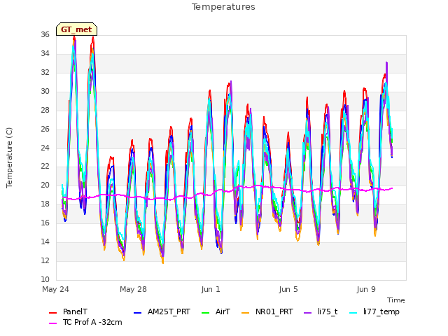Screen dimensions: 448x336
Task: Toggle the TC Prof A -32cm legend entry
Action: 85,323
